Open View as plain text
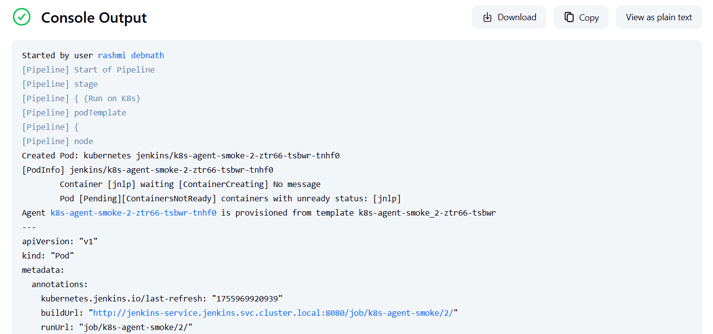 coord(659,17)
